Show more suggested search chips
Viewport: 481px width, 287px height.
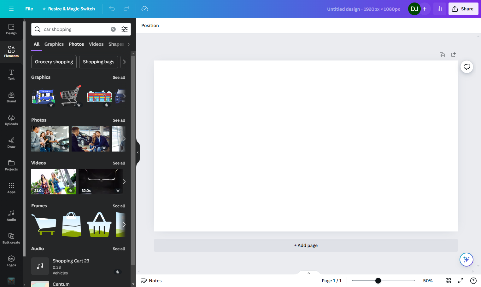[124, 62]
